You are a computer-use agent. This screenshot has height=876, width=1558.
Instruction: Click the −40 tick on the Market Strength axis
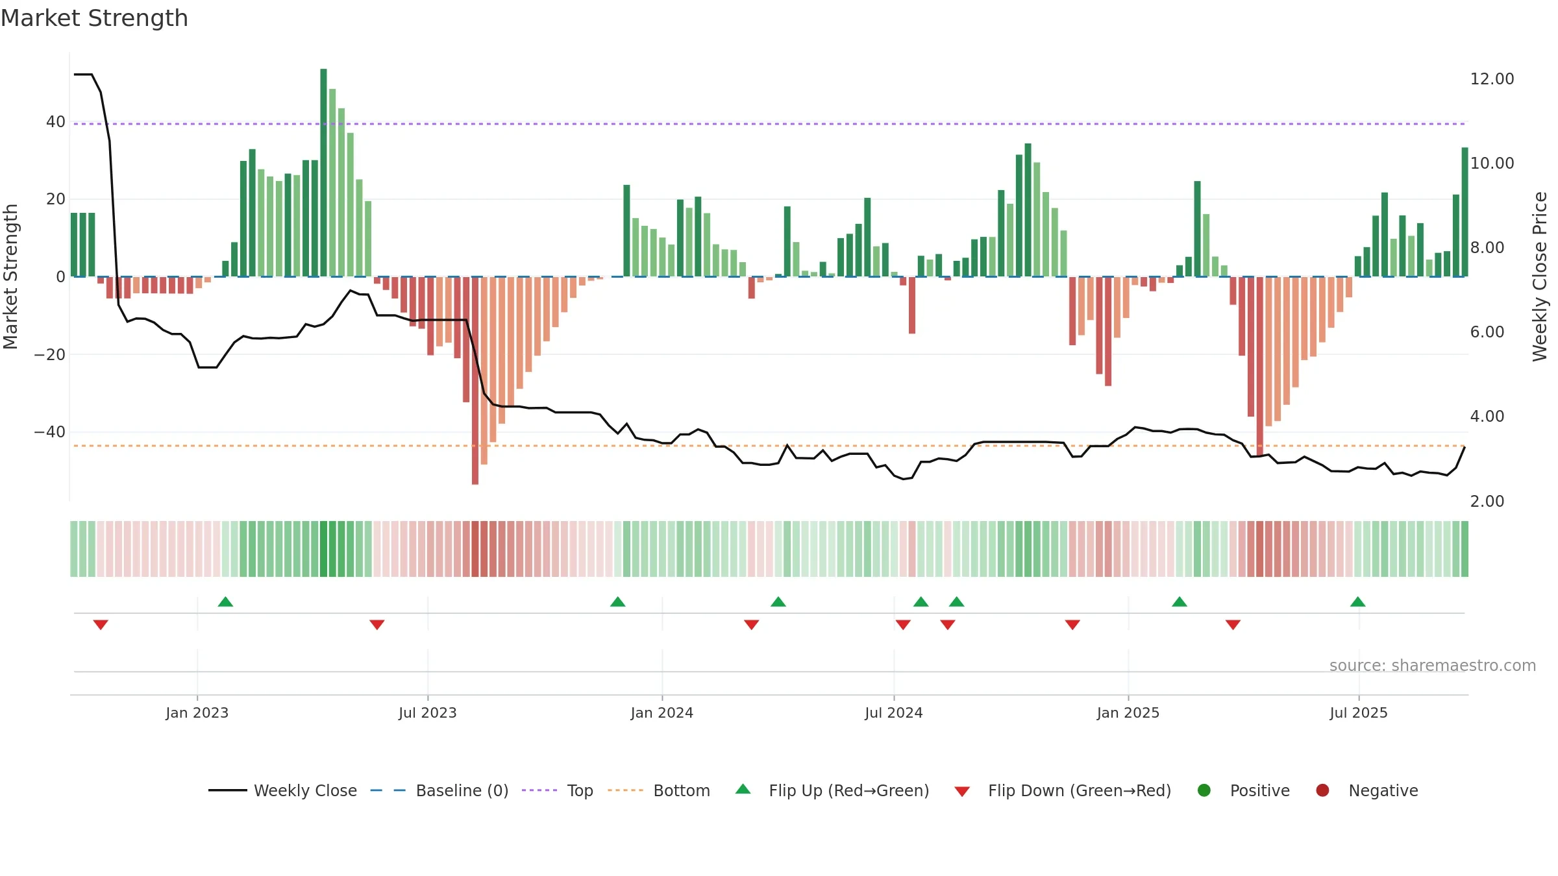click(x=50, y=432)
